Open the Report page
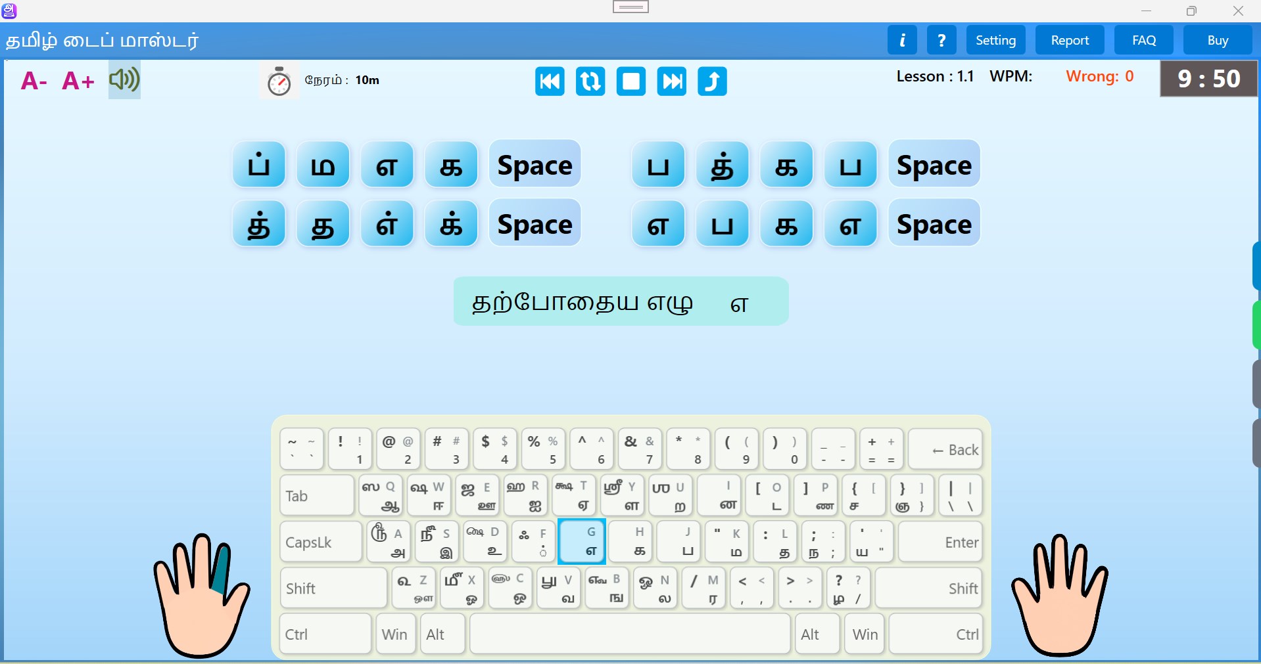Viewport: 1261px width, 664px height. 1070,40
